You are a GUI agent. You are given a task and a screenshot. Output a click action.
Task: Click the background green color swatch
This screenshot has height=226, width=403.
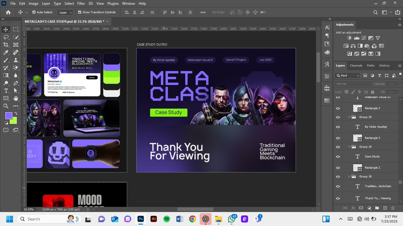click(x=14, y=122)
